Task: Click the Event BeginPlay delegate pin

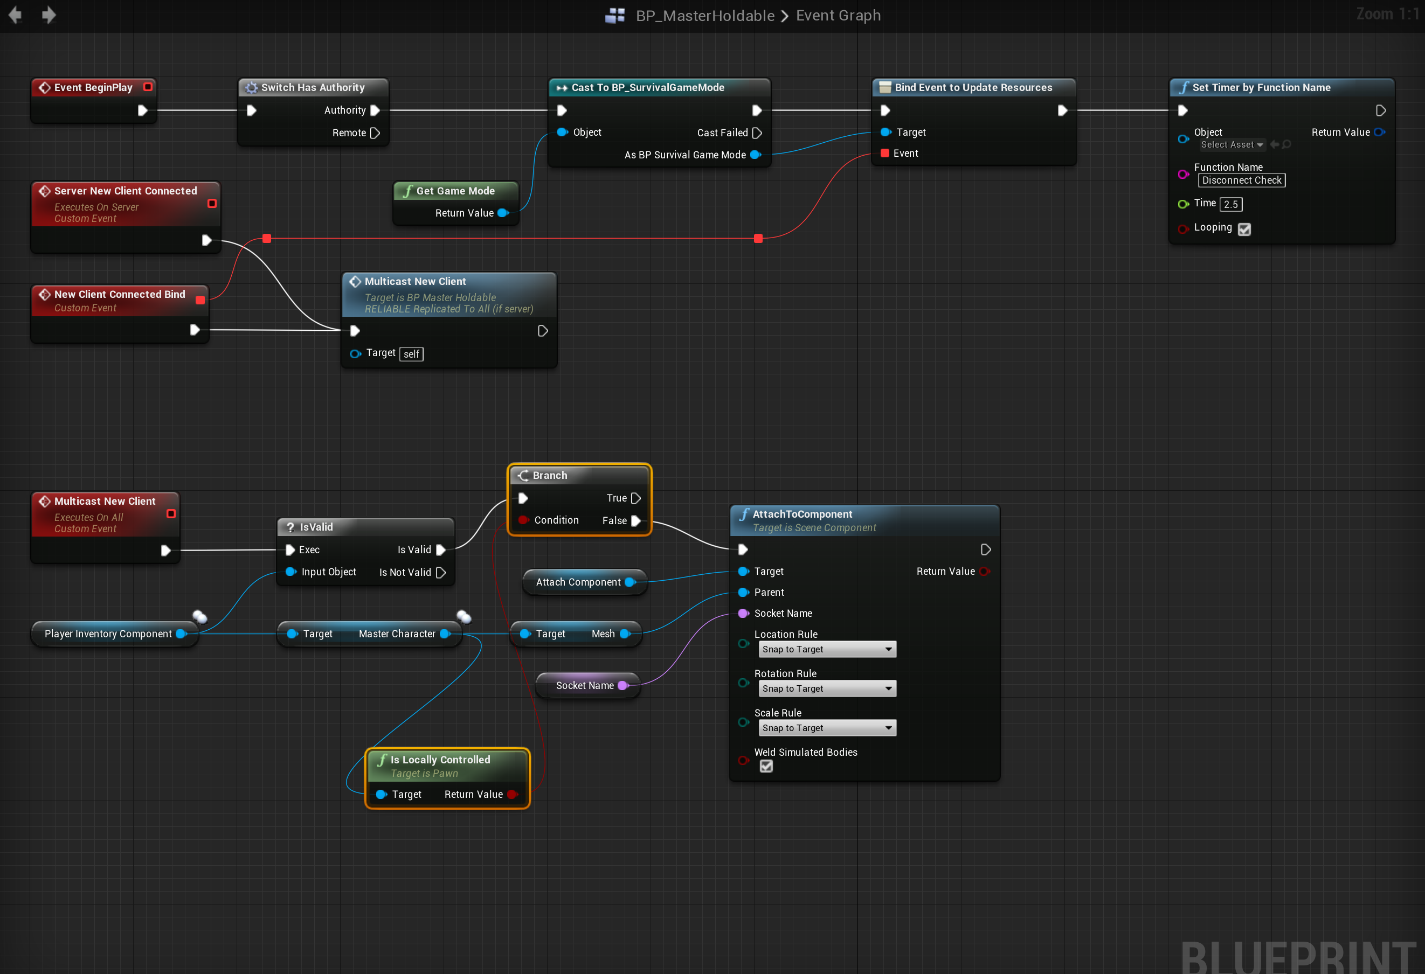Action: [x=148, y=87]
